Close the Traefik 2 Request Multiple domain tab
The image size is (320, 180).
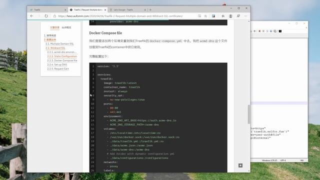point(105,10)
